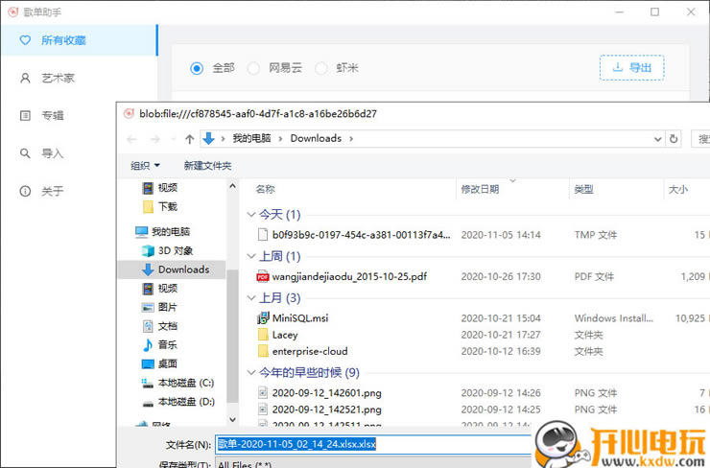This screenshot has height=468, width=710.
Task: Go forward in the save dialog
Action: click(x=154, y=139)
